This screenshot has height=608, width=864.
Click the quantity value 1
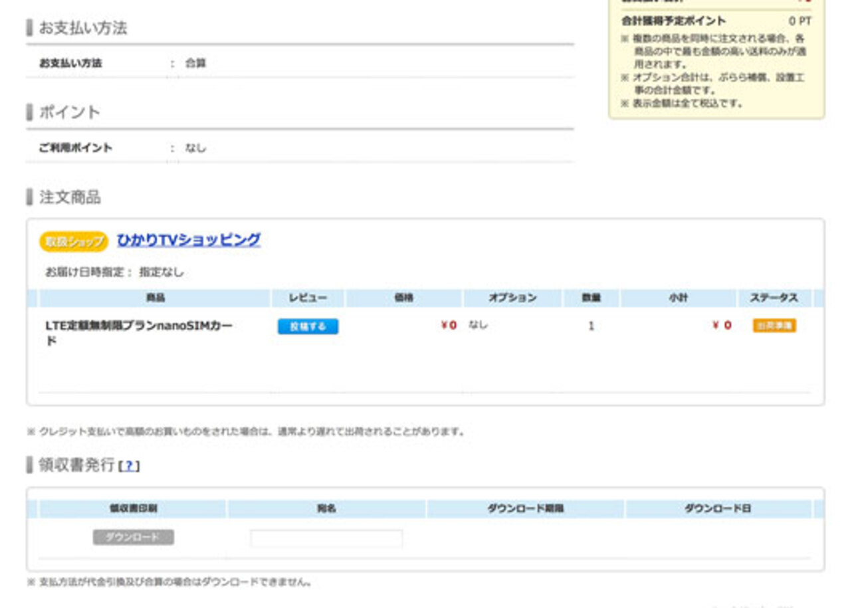tap(591, 326)
